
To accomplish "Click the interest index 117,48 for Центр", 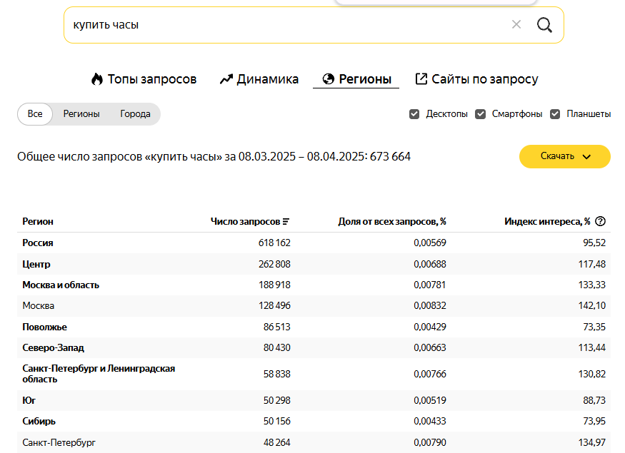I will click(592, 264).
